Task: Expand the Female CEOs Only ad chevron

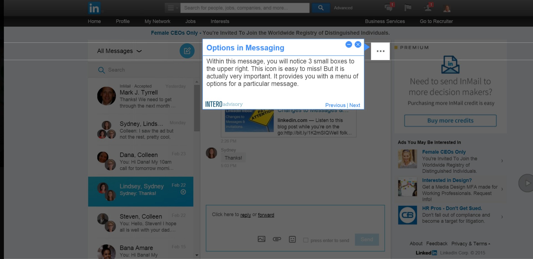Action: click(502, 161)
